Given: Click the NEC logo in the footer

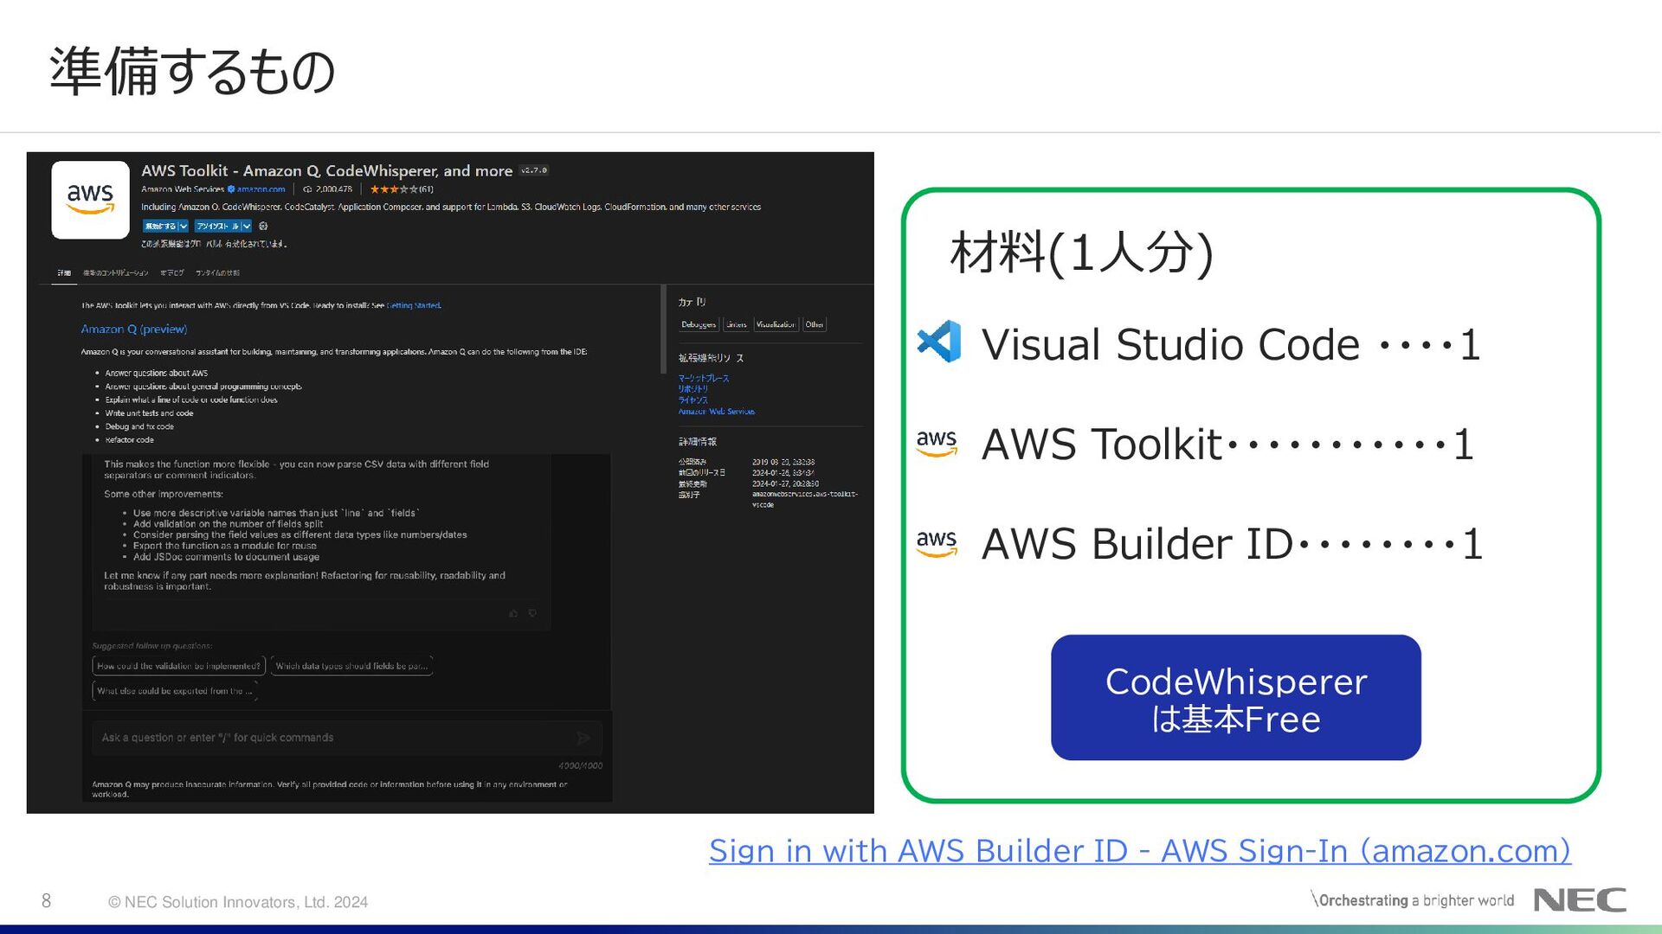Looking at the screenshot, I should coord(1580,900).
